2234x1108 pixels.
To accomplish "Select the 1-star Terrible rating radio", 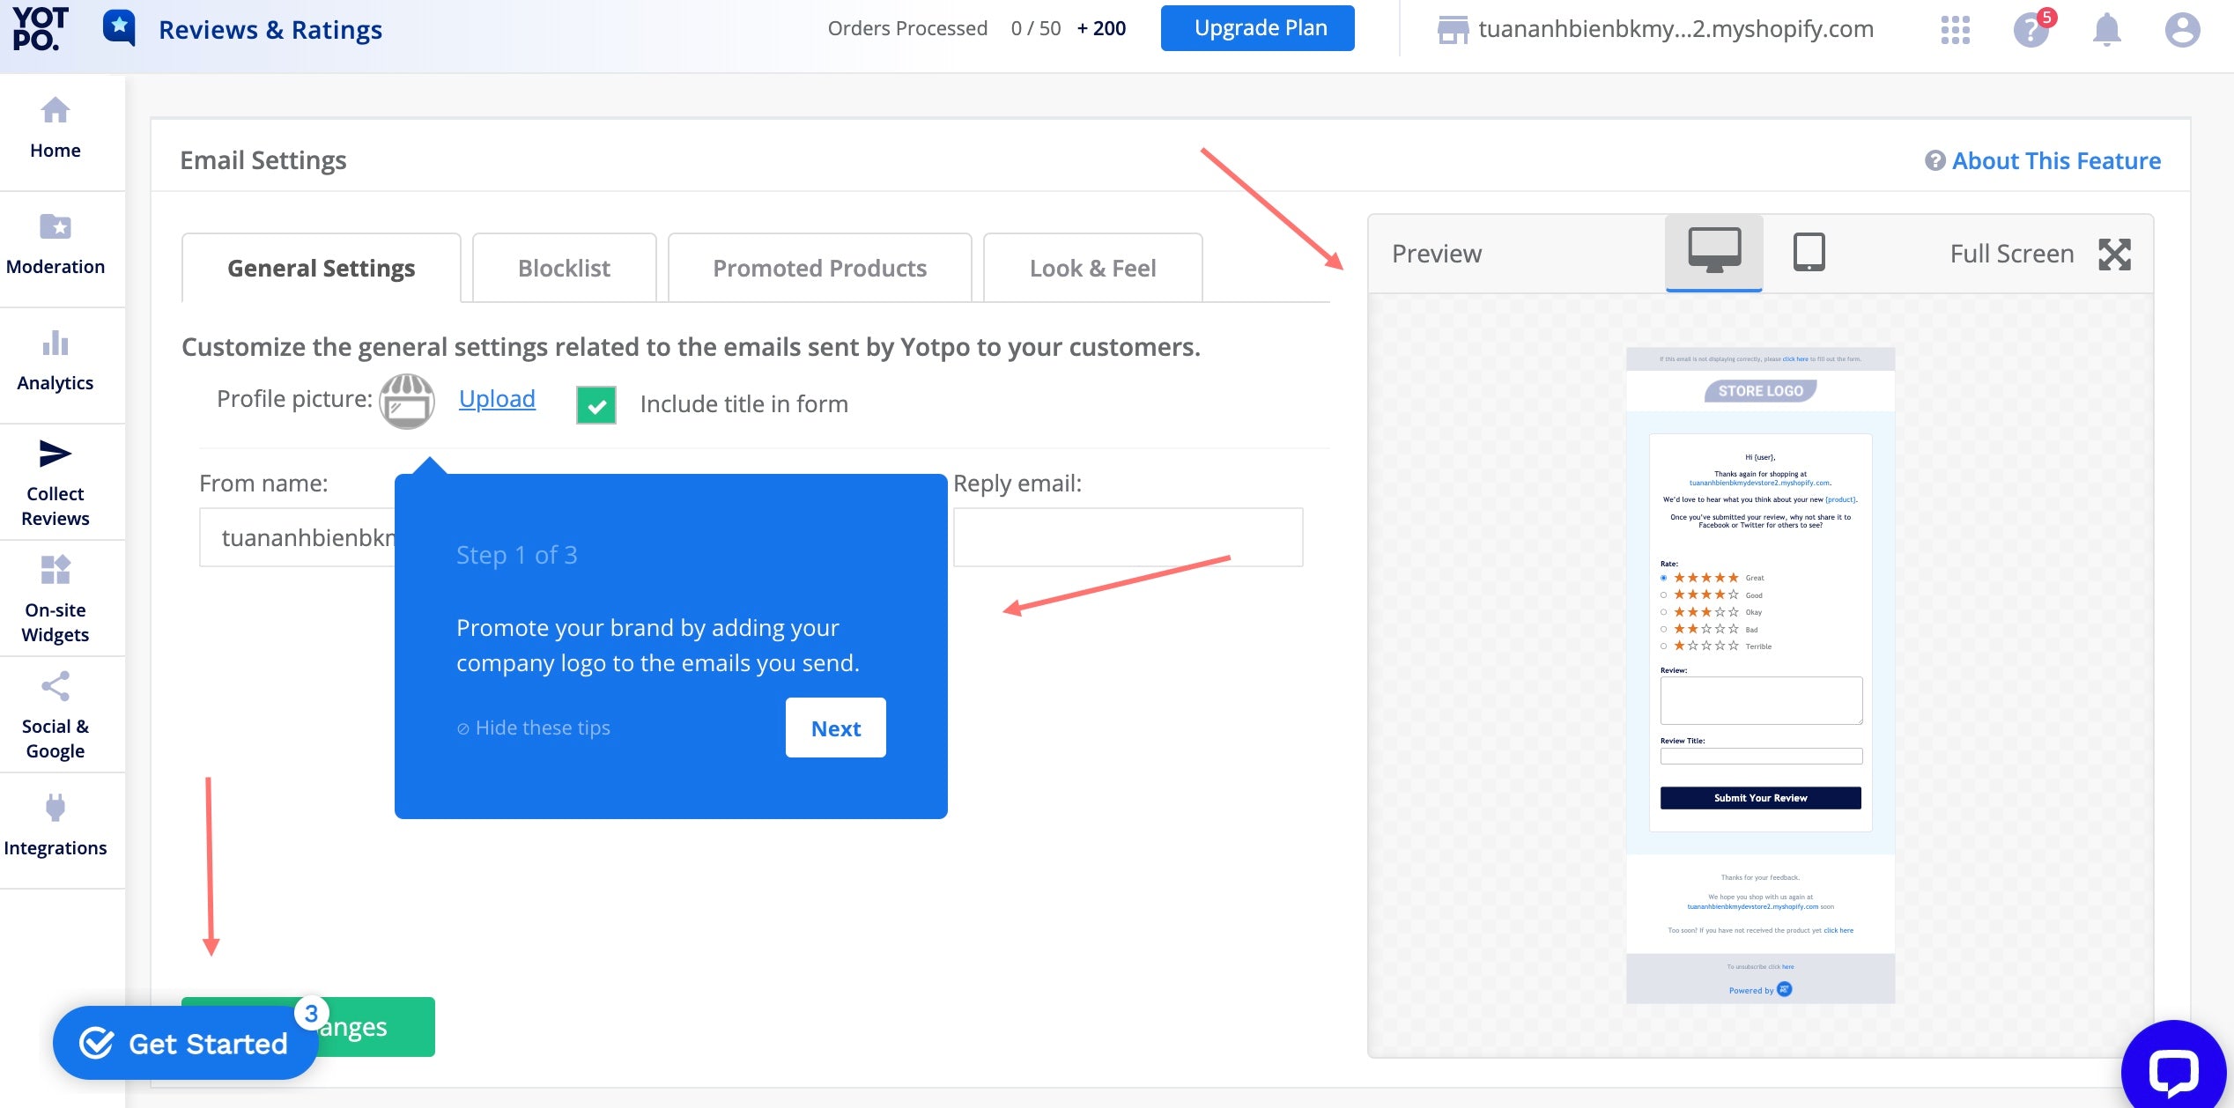I will click(x=1663, y=646).
